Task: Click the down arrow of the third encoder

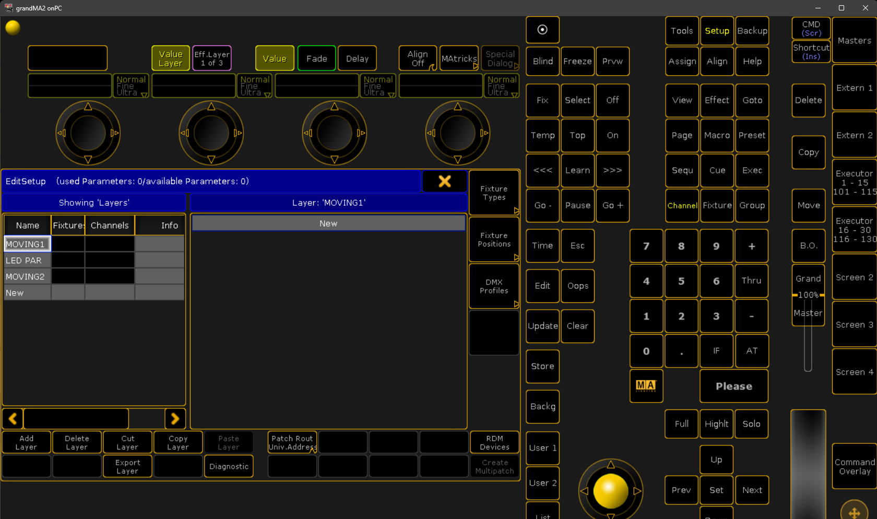Action: (x=335, y=159)
